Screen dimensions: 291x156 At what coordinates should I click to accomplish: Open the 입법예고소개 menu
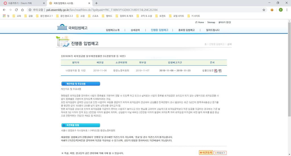[113, 30]
